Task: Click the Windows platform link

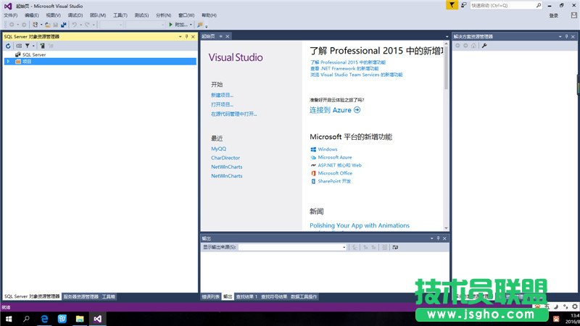Action: (328, 149)
